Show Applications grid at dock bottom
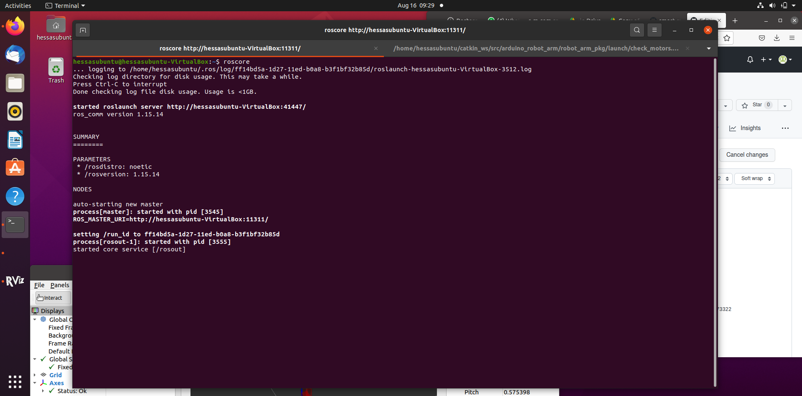The height and width of the screenshot is (396, 802). pyautogui.click(x=15, y=381)
